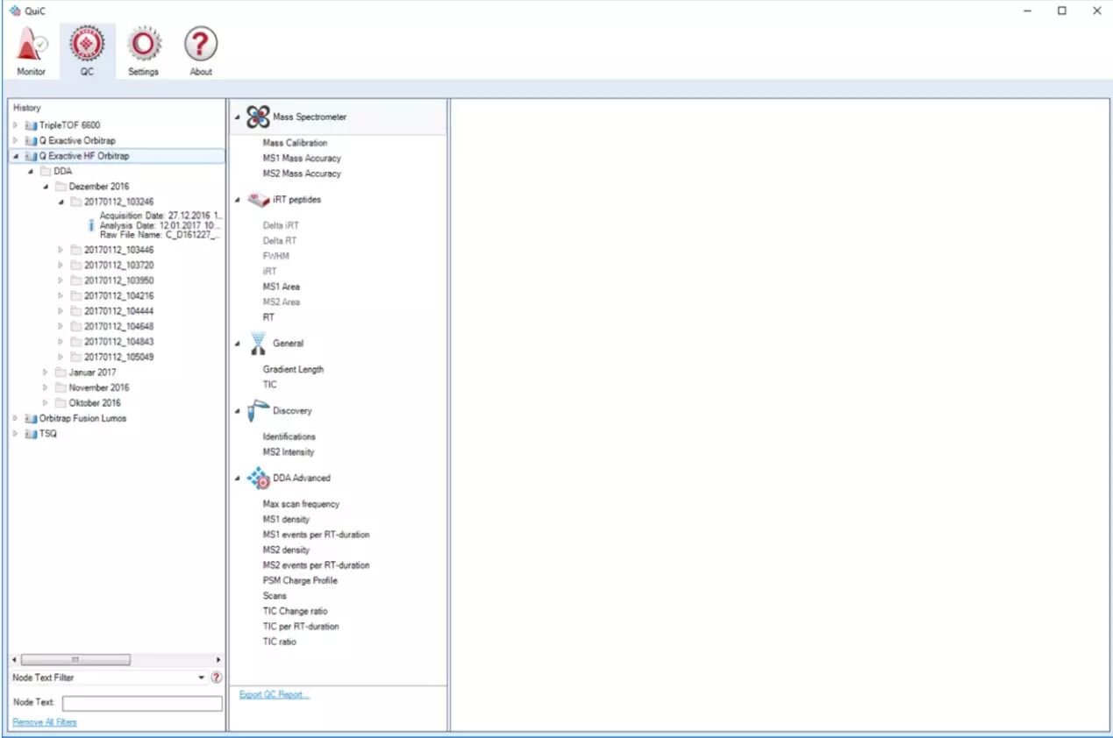1113x738 pixels.
Task: Select the 20170112_103246 run folder
Action: [x=118, y=202]
